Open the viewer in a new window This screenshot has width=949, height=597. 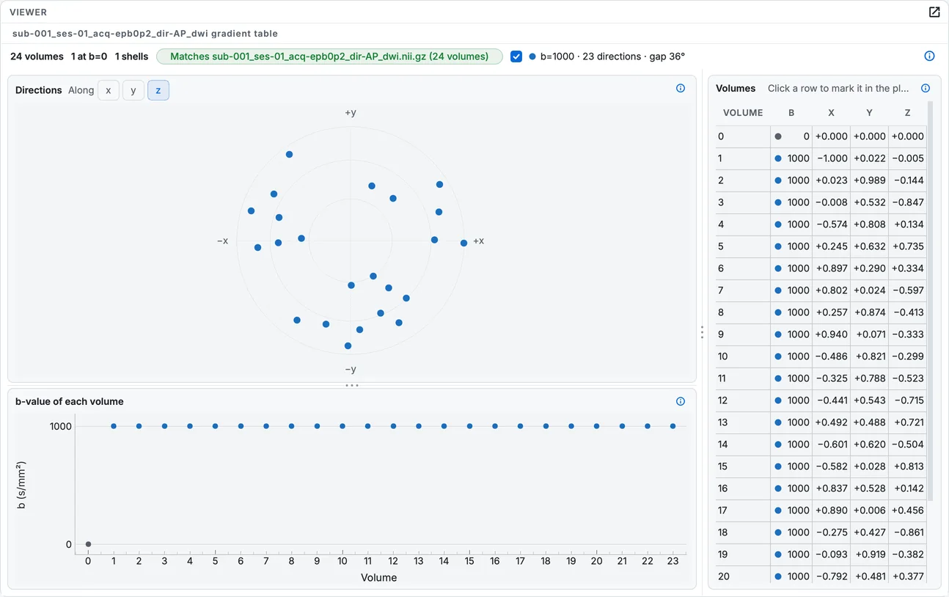(x=934, y=12)
